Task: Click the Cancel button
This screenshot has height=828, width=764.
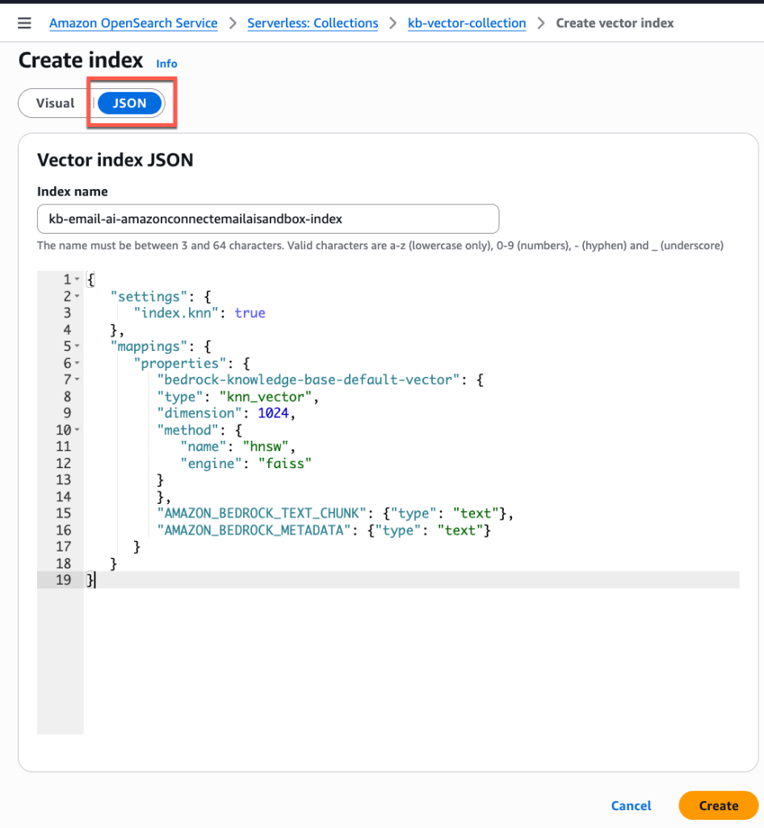Action: point(631,805)
